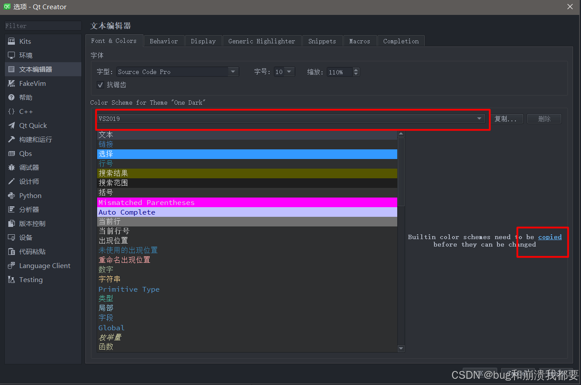The height and width of the screenshot is (385, 581).
Task: Select the Auto Complete lavender entry
Action: point(247,212)
